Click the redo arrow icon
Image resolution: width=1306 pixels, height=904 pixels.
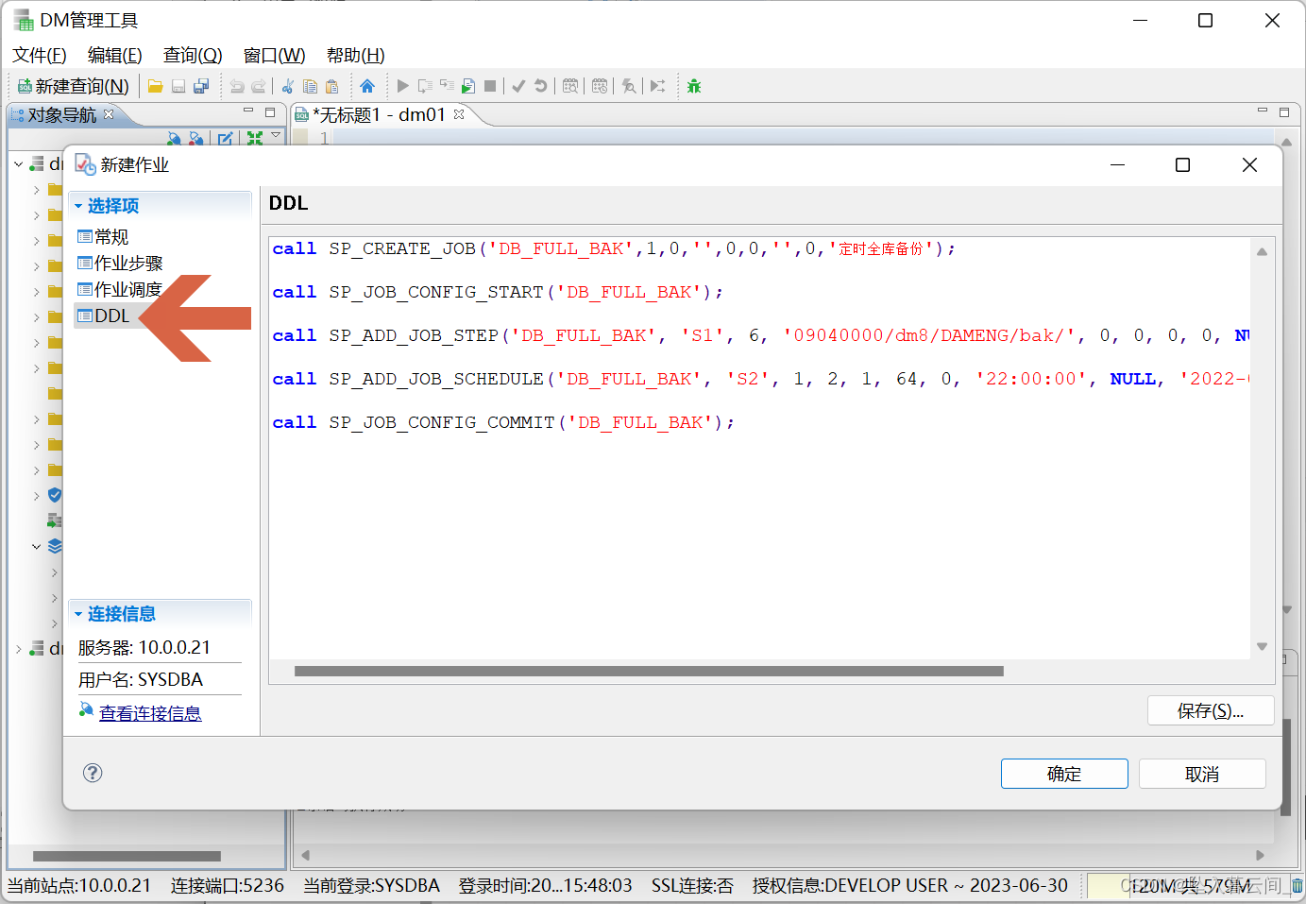pyautogui.click(x=259, y=86)
